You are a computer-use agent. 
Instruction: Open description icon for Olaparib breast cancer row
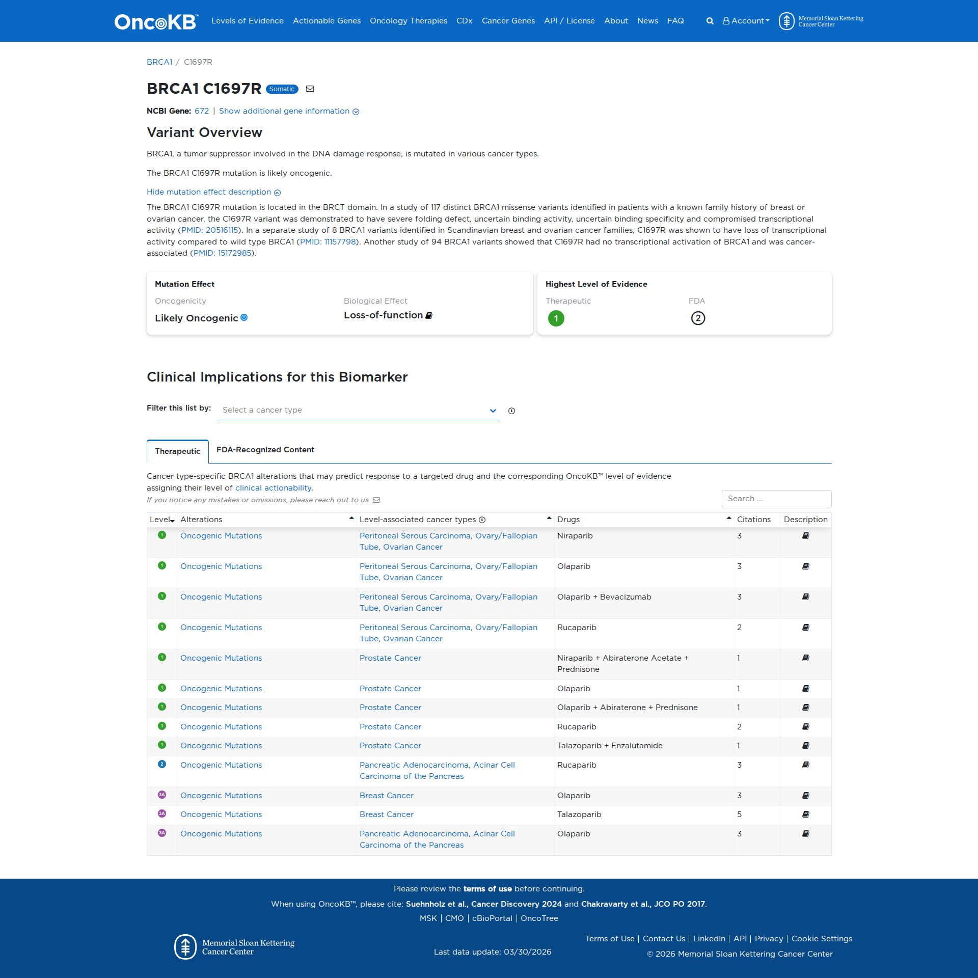[806, 795]
